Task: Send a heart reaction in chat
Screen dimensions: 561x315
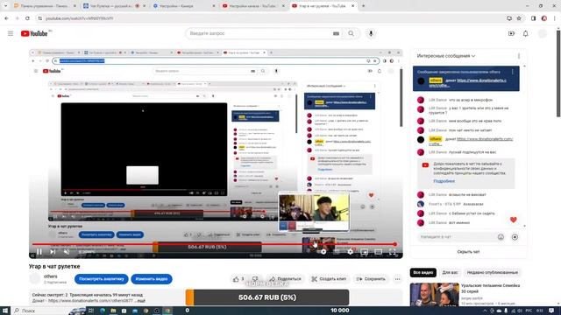Action: click(513, 220)
